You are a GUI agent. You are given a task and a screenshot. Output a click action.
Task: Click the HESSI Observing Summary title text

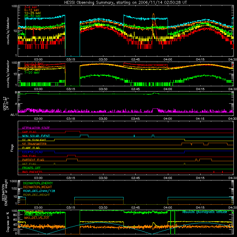[125, 3]
